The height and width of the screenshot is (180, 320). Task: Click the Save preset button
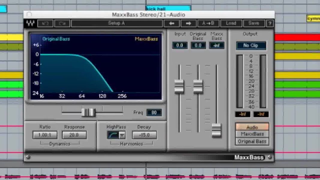click(254, 23)
